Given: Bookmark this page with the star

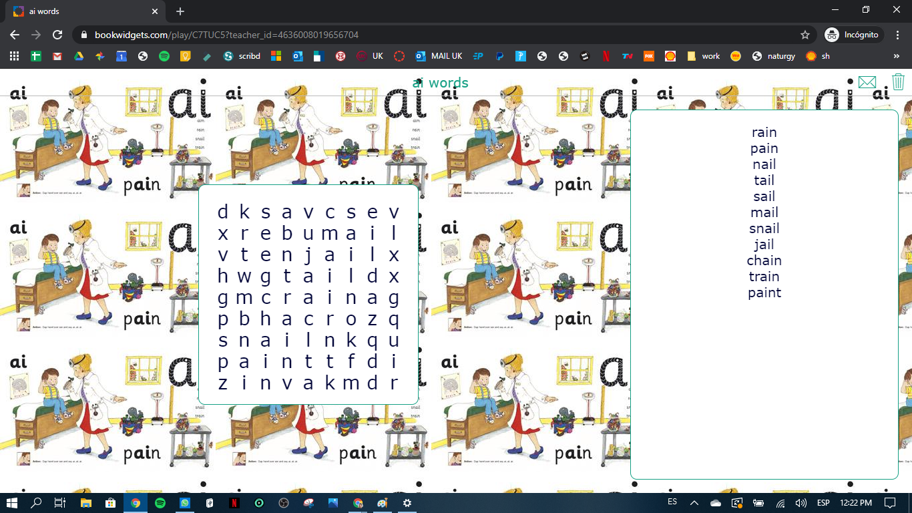Looking at the screenshot, I should [x=805, y=35].
